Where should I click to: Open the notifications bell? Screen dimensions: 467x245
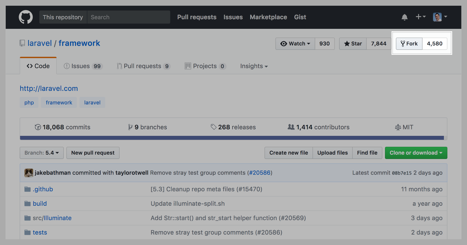[404, 17]
